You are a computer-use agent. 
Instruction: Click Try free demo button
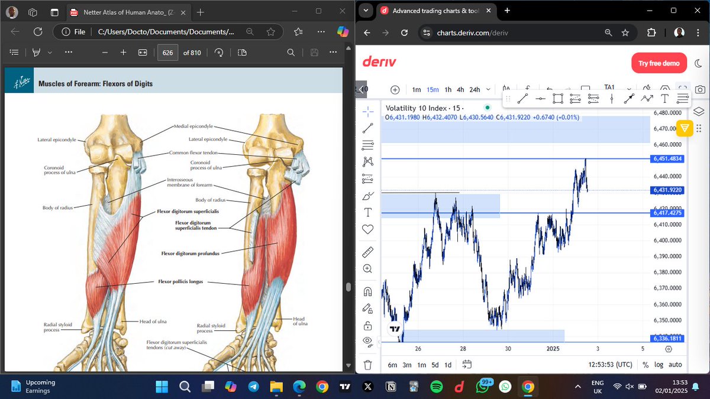coord(659,63)
